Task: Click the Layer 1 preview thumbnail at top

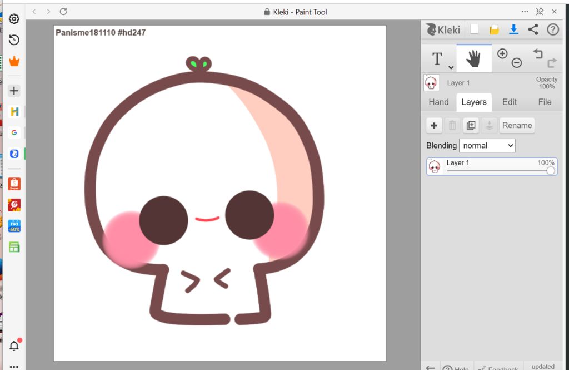Action: (431, 83)
